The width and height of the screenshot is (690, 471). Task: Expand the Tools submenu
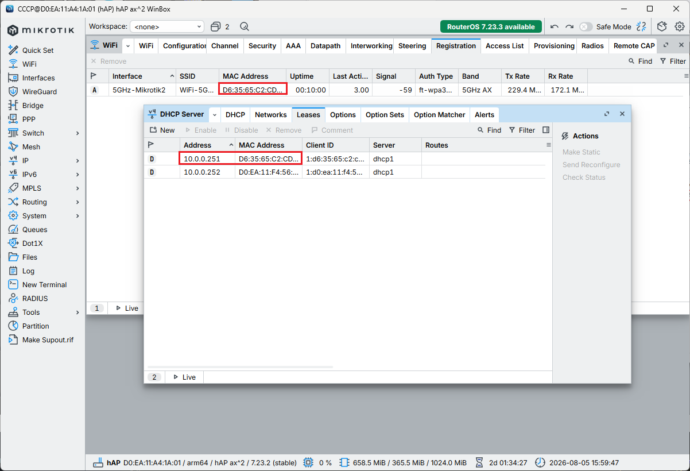tap(77, 312)
